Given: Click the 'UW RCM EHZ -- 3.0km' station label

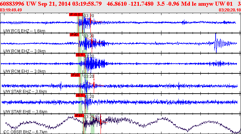Looking at the screenshot, I should pos(24,51).
